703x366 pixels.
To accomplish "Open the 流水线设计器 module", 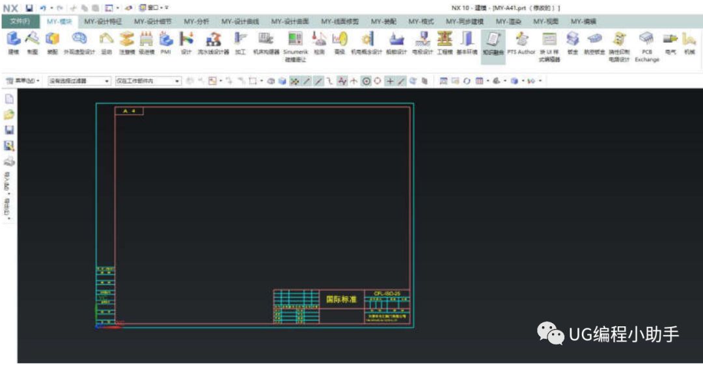I will click(214, 43).
